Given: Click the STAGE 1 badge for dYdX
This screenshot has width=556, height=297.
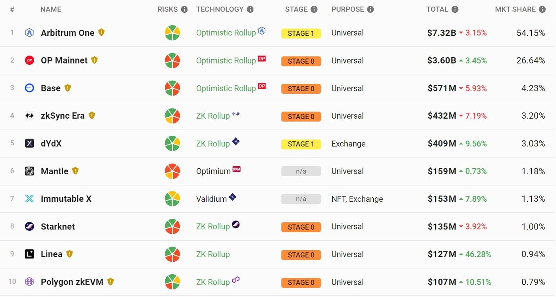Looking at the screenshot, I should pos(301,144).
